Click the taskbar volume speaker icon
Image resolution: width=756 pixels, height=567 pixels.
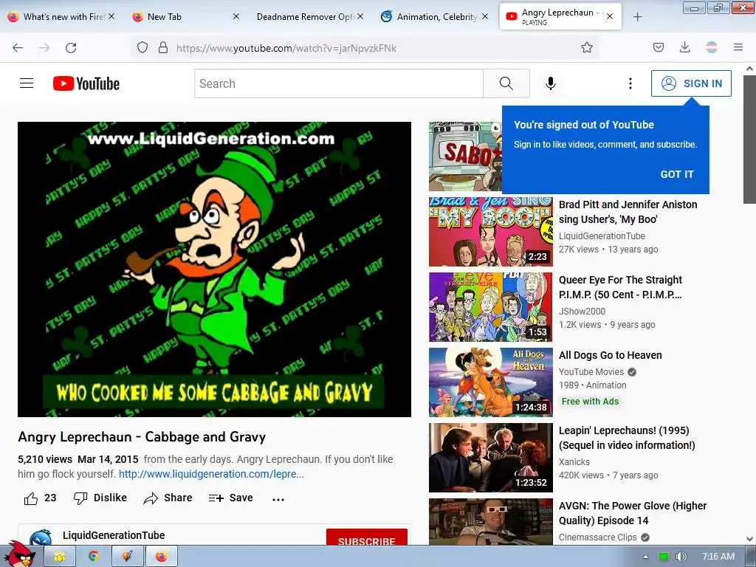[x=681, y=557]
